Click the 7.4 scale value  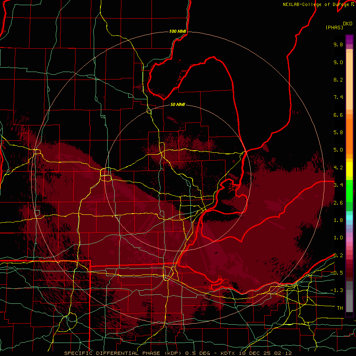(338, 97)
